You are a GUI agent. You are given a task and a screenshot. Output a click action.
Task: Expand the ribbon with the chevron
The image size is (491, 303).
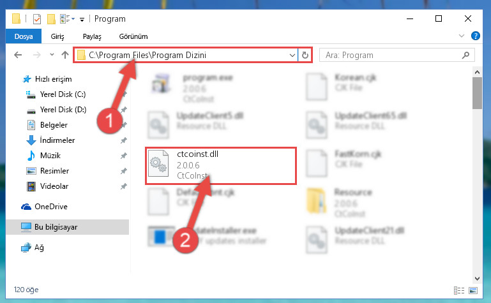click(461, 36)
